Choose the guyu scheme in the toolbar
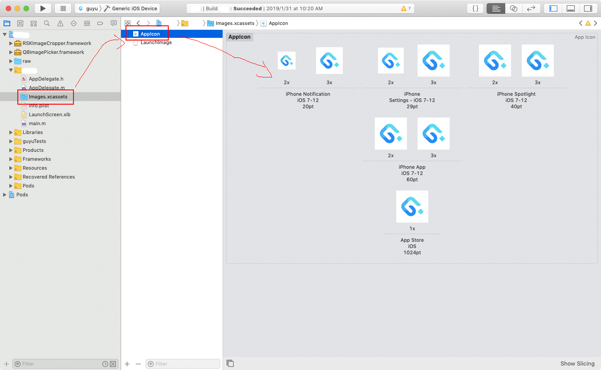The height and width of the screenshot is (370, 601). (88, 8)
